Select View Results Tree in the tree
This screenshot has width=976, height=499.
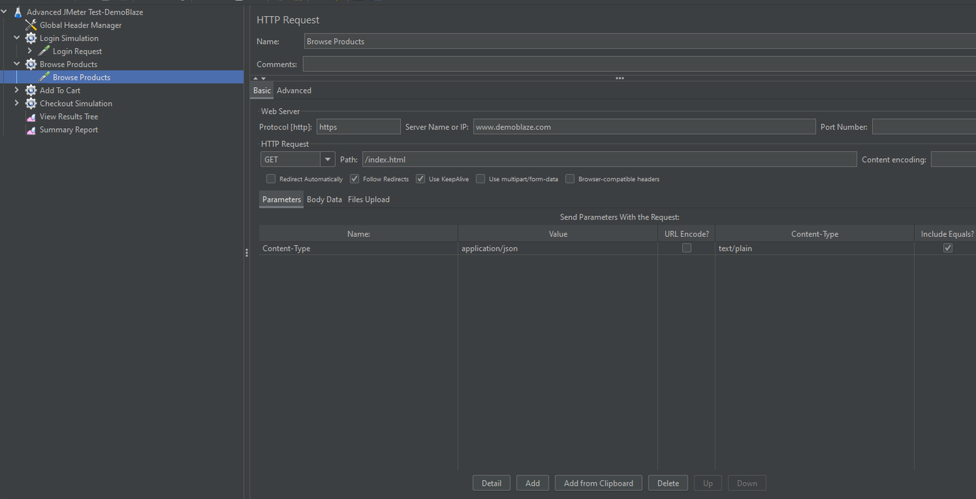tap(69, 116)
